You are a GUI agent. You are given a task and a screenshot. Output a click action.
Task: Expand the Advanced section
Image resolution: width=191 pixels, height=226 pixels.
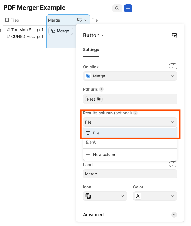coord(130,215)
